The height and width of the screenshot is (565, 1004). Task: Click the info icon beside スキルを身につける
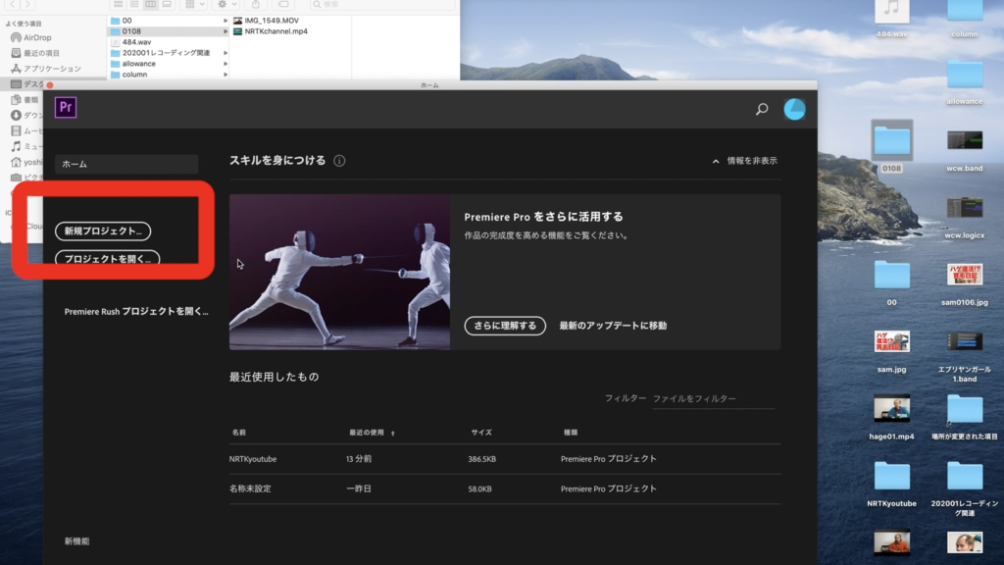coord(339,161)
